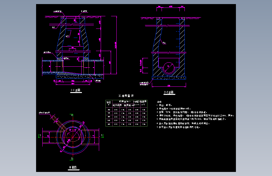272x176 pixels.
Task: Select the section marker '2' below the plan circle
Action: (72, 158)
